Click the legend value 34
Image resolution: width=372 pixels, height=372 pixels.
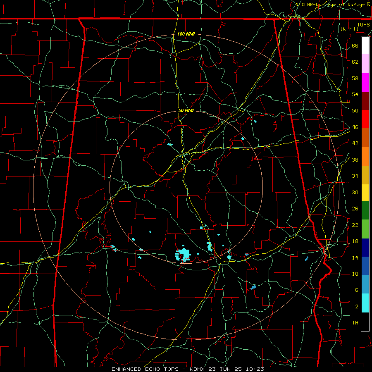(355, 176)
